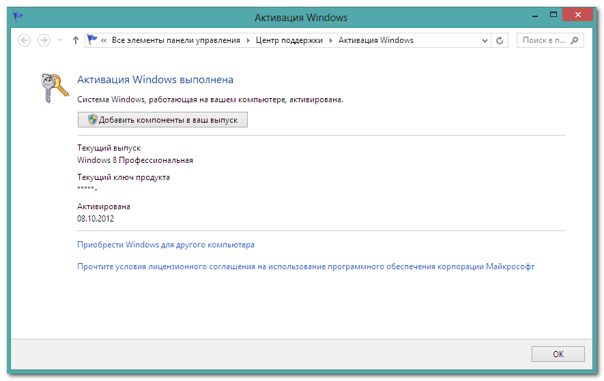Open Приобрести Windows для другого компьютера link
Screen dimensions: 604x381
[166, 245]
